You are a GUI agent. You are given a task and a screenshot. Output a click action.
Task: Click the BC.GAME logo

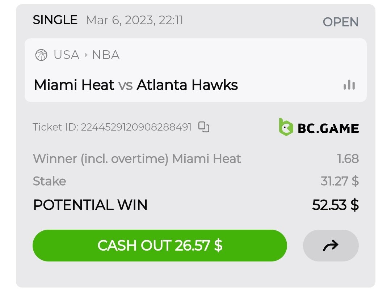coord(319,127)
